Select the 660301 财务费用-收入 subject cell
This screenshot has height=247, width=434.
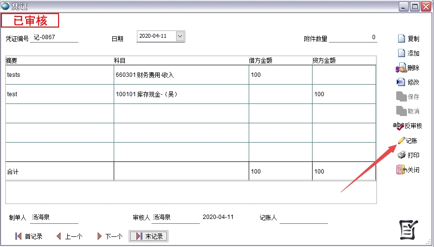coord(181,75)
